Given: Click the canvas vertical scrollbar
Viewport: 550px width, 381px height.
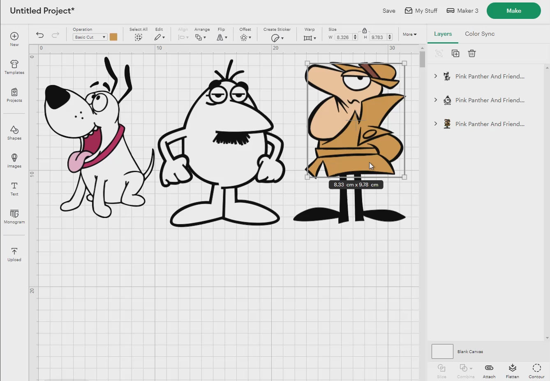Looking at the screenshot, I should tap(422, 60).
